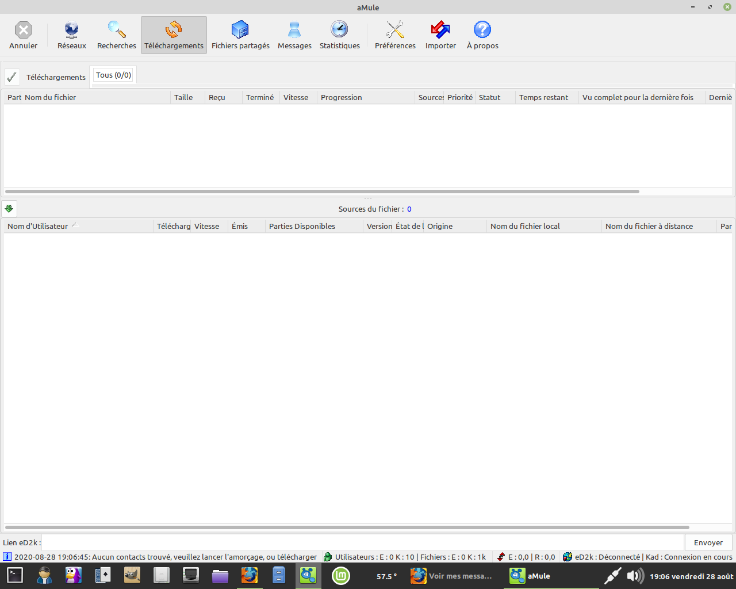The width and height of the screenshot is (736, 589).
Task: Click Nom du fichier à distance header
Action: coord(659,226)
